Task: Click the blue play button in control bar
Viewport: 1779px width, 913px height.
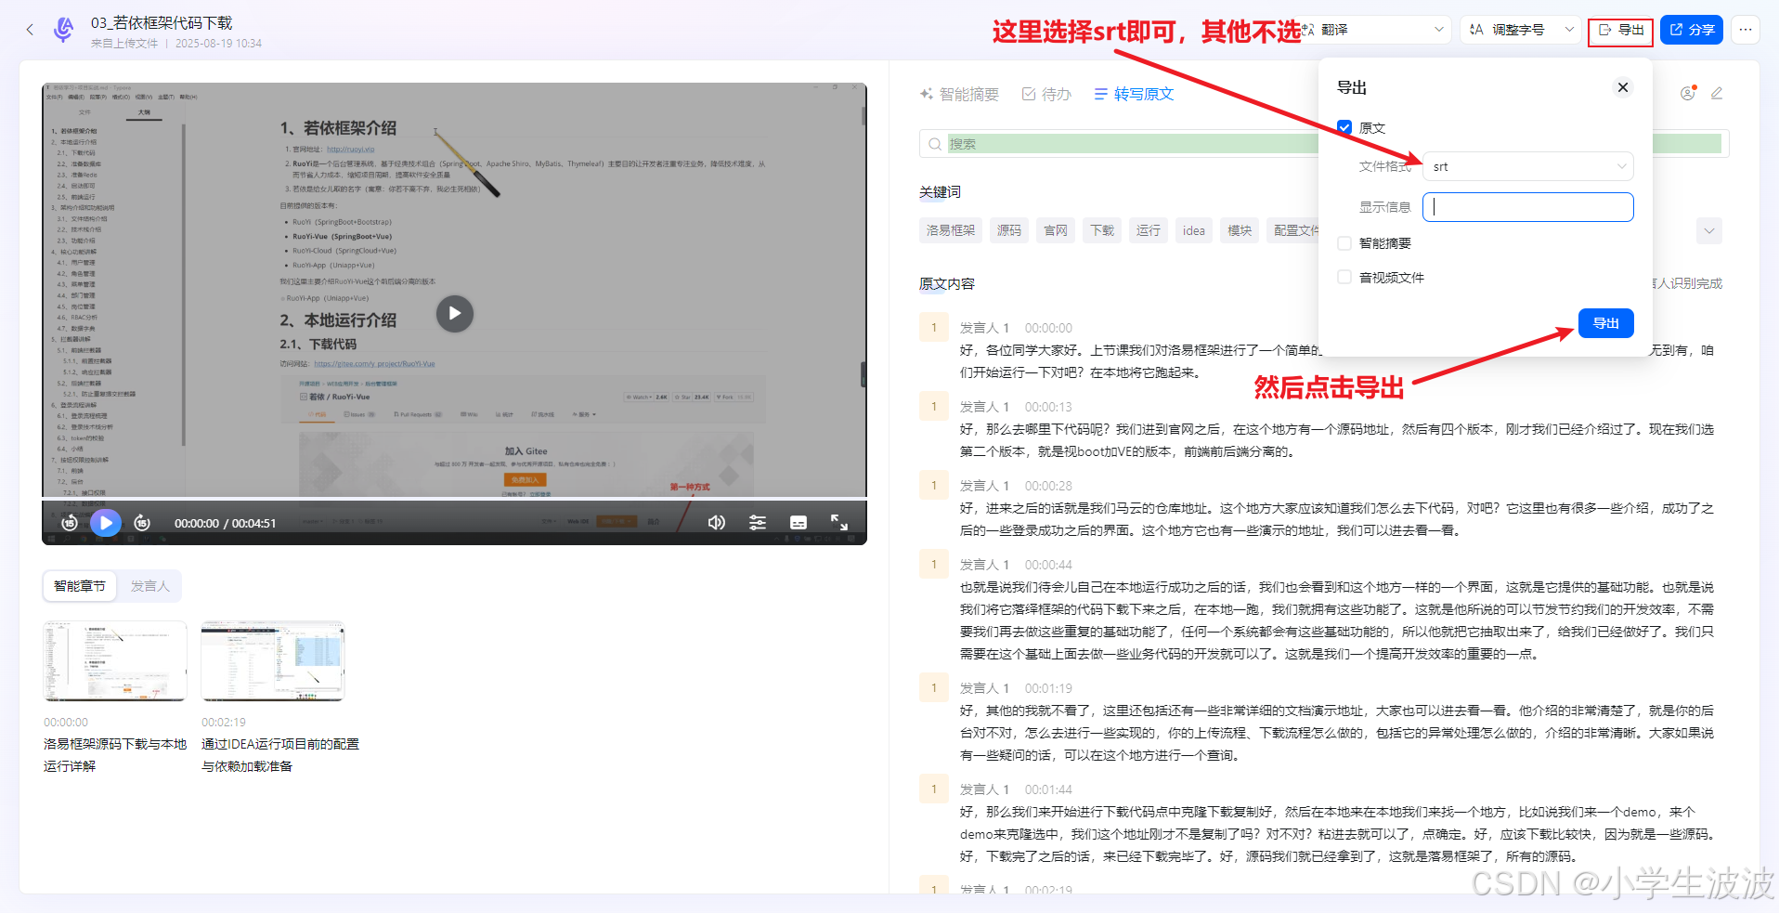Action: click(106, 523)
